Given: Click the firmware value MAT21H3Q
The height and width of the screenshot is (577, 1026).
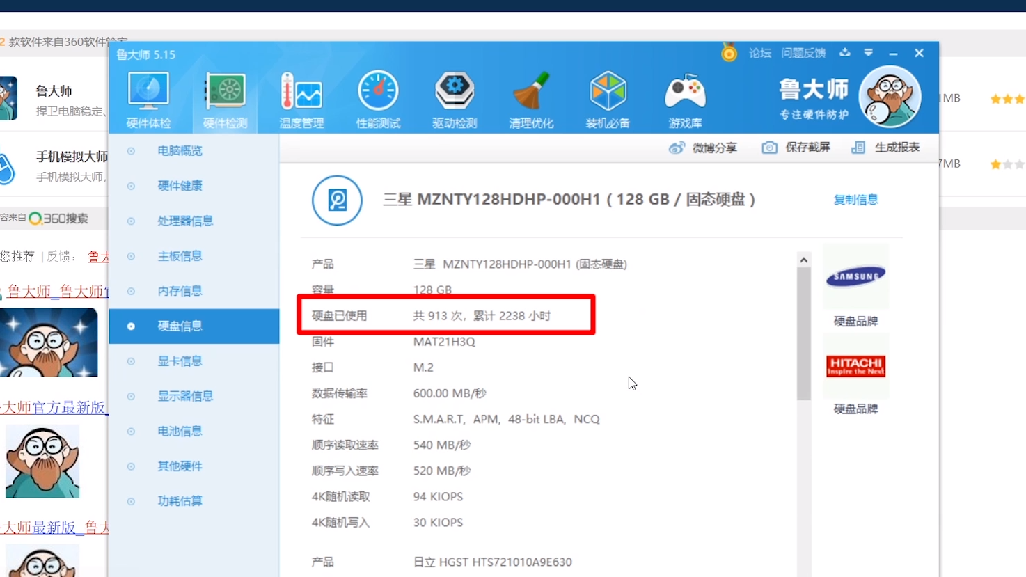Looking at the screenshot, I should pos(444,342).
